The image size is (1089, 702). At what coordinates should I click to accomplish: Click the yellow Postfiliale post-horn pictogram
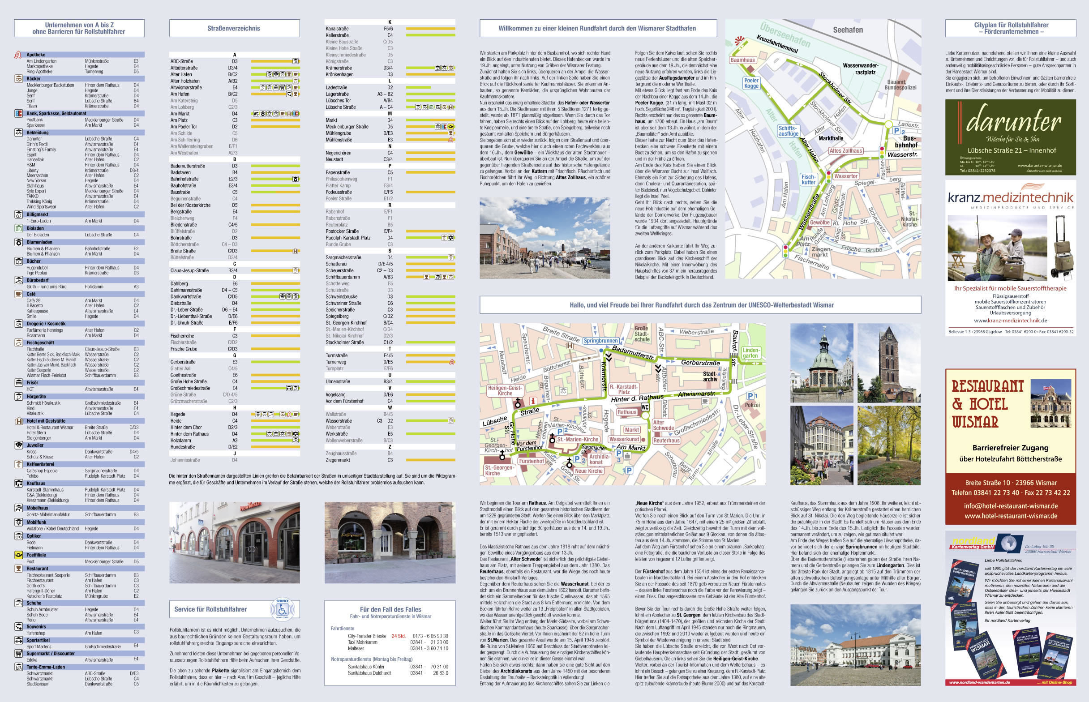(x=18, y=555)
